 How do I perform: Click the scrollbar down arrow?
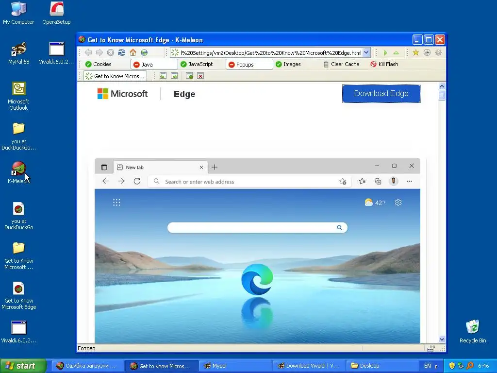pyautogui.click(x=442, y=339)
